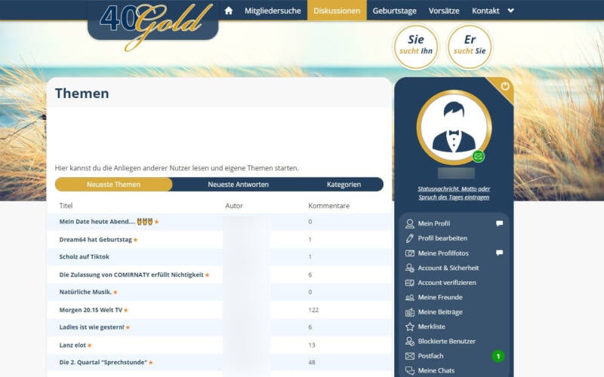Go to the home page via house icon
Screen dimensions: 604x377
point(229,11)
